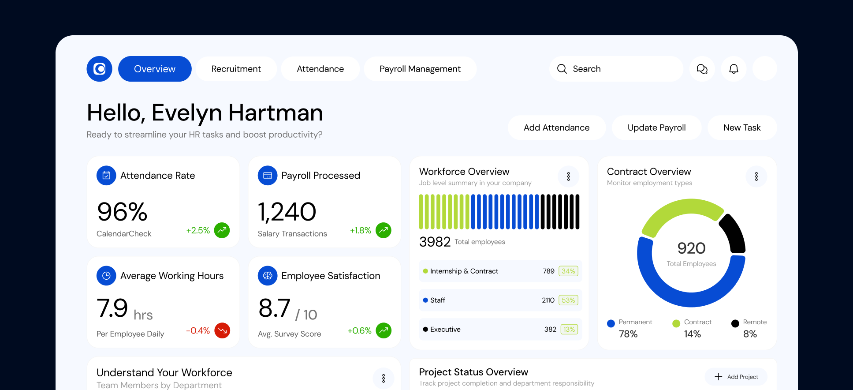Go to the Attendance tab
Viewport: 853px width, 390px height.
pos(320,69)
